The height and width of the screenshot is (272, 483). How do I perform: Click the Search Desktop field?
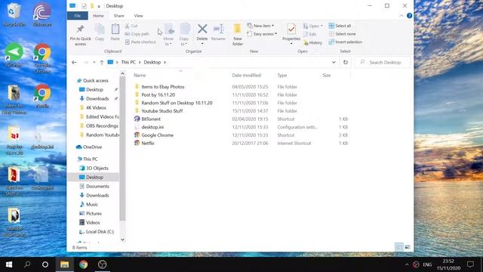point(383,62)
